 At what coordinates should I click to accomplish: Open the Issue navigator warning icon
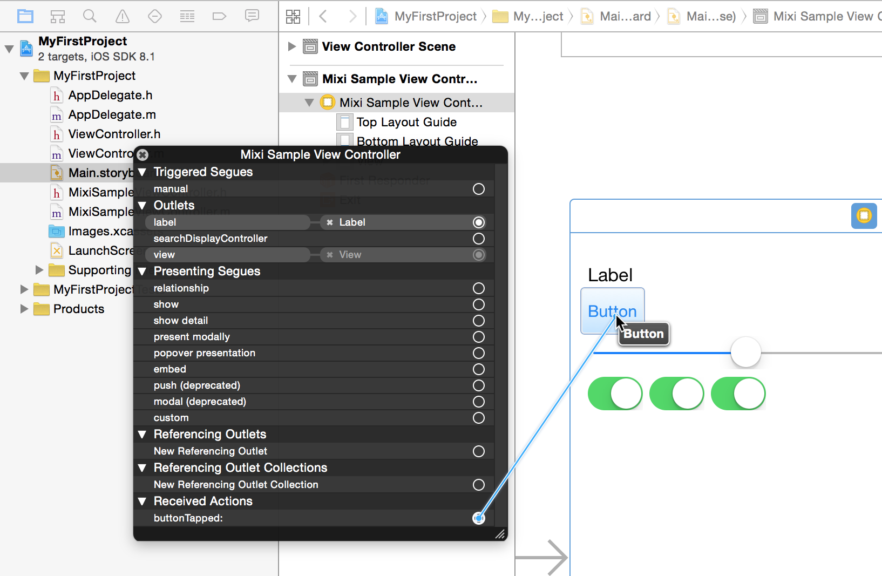(x=123, y=16)
